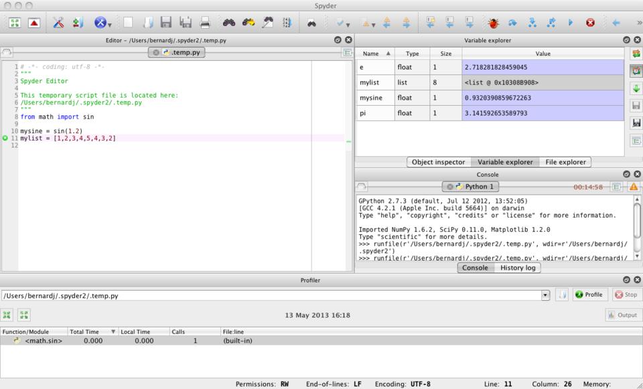Click the console vertical scrollbar
Viewport: 643px width, 389px height.
pos(636,221)
